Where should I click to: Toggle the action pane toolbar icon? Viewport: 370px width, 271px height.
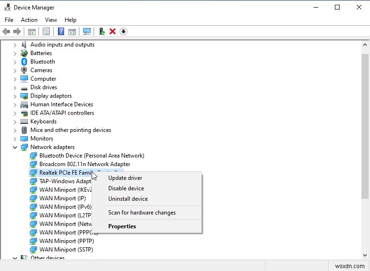tap(72, 31)
